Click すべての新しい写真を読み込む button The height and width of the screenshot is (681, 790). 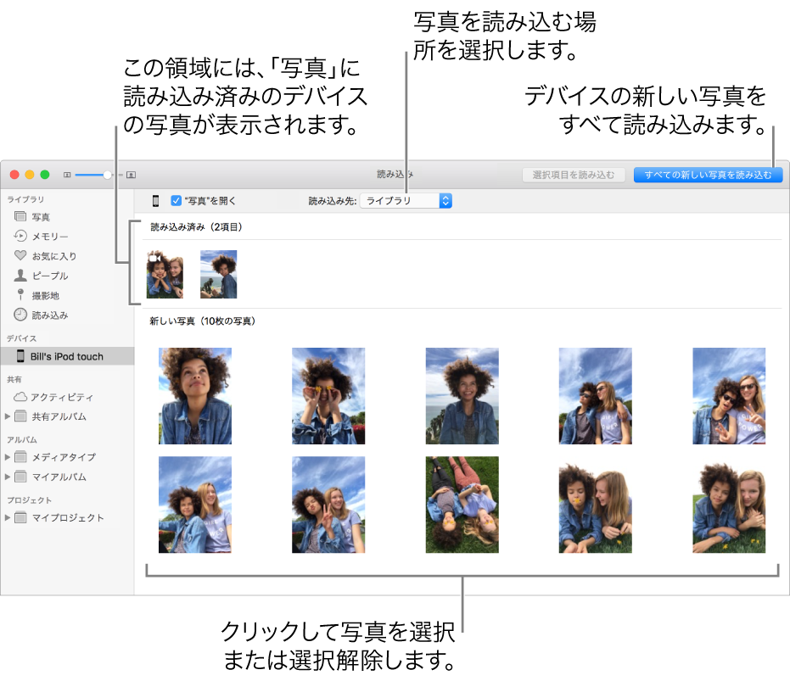[709, 176]
